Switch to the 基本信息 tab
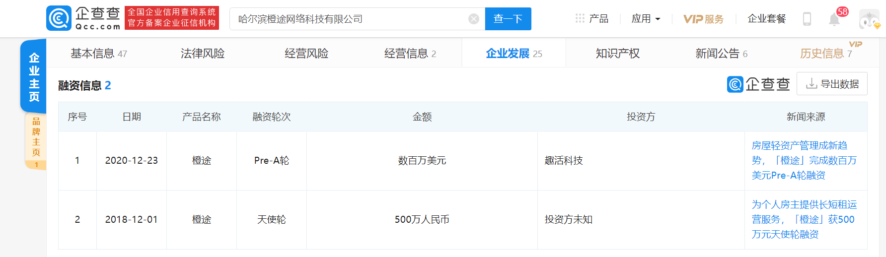The width and height of the screenshot is (886, 257). coord(98,54)
